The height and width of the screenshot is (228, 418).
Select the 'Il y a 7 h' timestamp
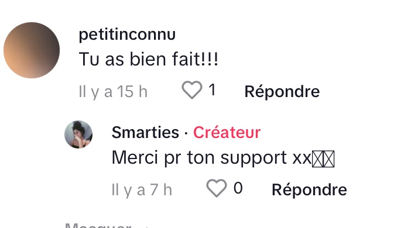coord(142,190)
